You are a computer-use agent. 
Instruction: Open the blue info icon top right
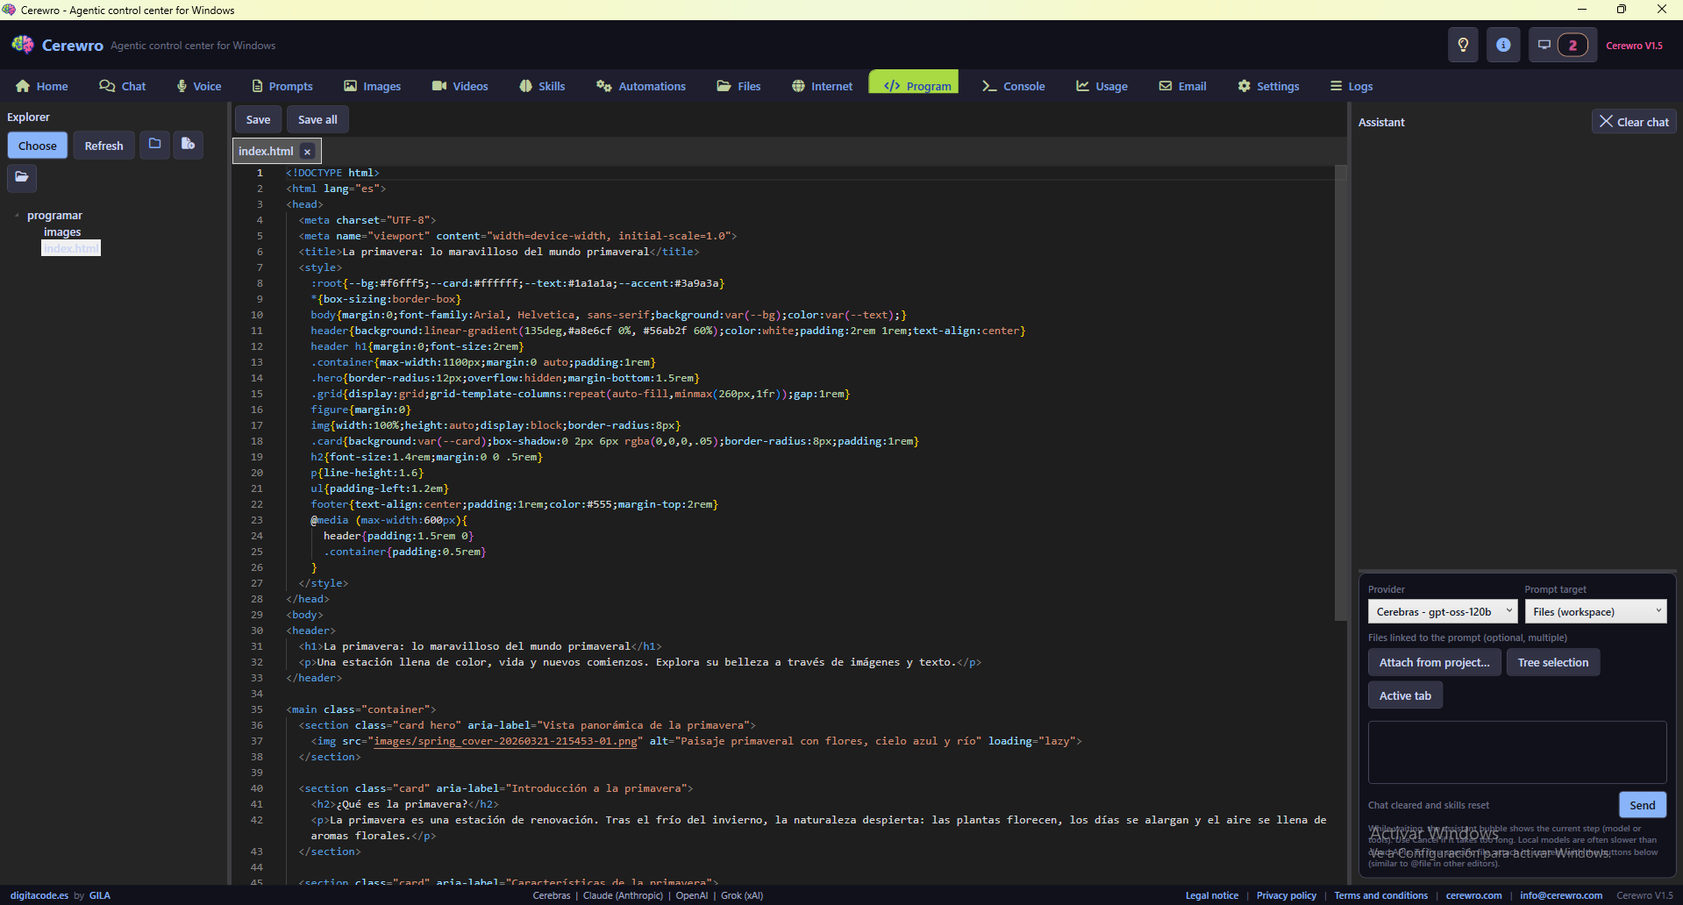(x=1503, y=45)
